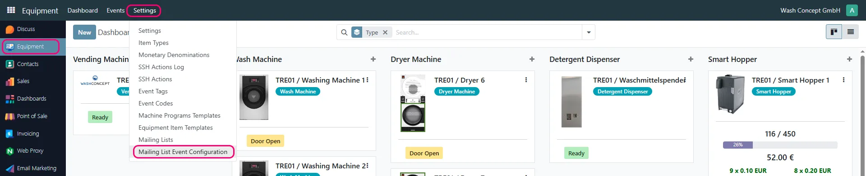Open the Washing Machine 1 thumbnail image
866x176 pixels.
tap(254, 97)
